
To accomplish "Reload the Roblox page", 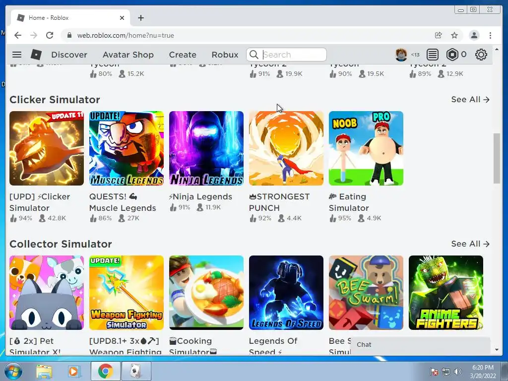I will coord(50,35).
